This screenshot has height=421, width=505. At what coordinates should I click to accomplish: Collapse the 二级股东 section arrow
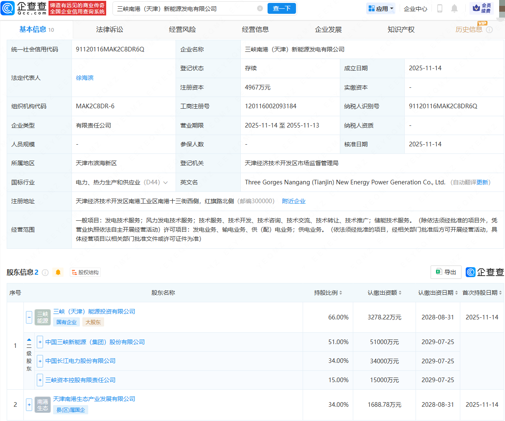pos(29,340)
